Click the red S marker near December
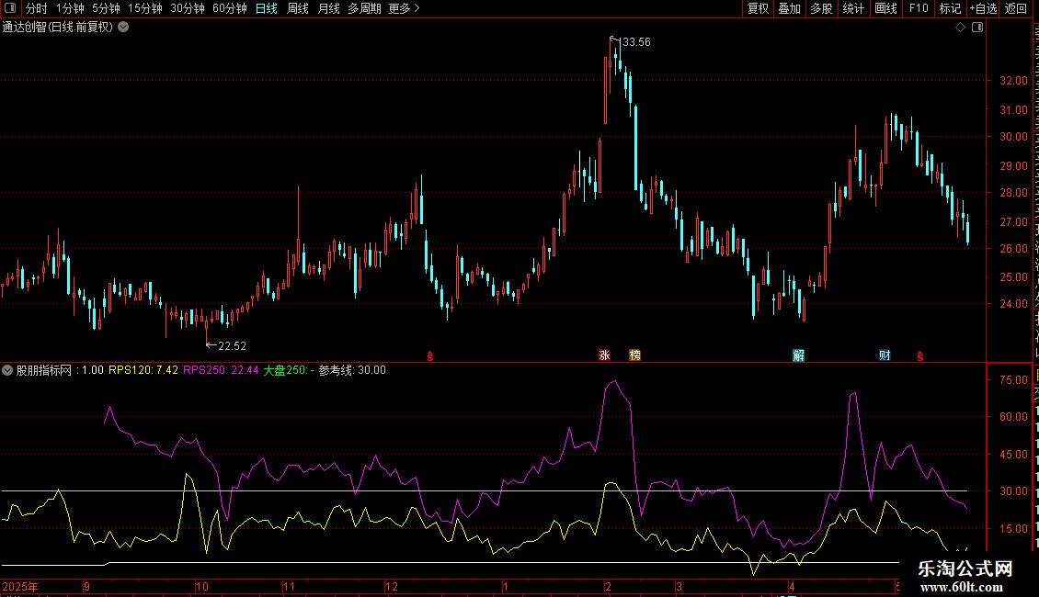The height and width of the screenshot is (597, 1039). tap(430, 356)
